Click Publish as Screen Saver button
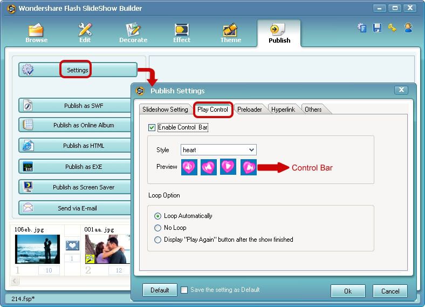Screen dimensions: 425x307 pos(75,187)
